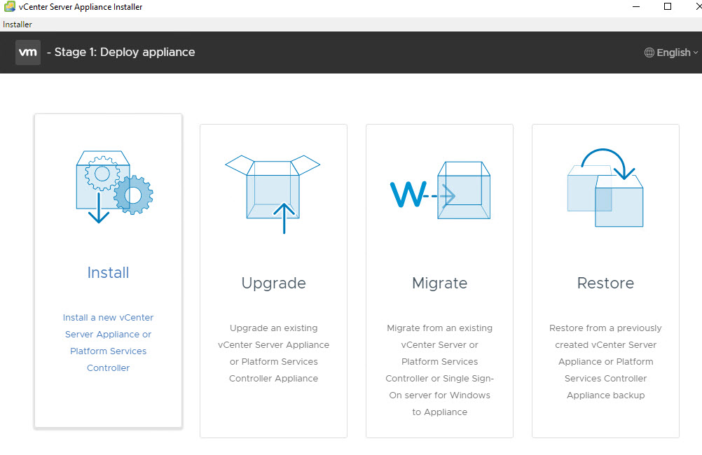This screenshot has height=455, width=702.
Task: Click the Upgrade open box icon
Action: pyautogui.click(x=273, y=193)
